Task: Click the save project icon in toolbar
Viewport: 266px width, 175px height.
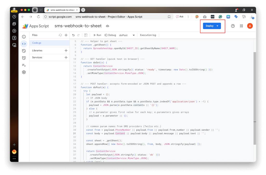Action: (86, 35)
